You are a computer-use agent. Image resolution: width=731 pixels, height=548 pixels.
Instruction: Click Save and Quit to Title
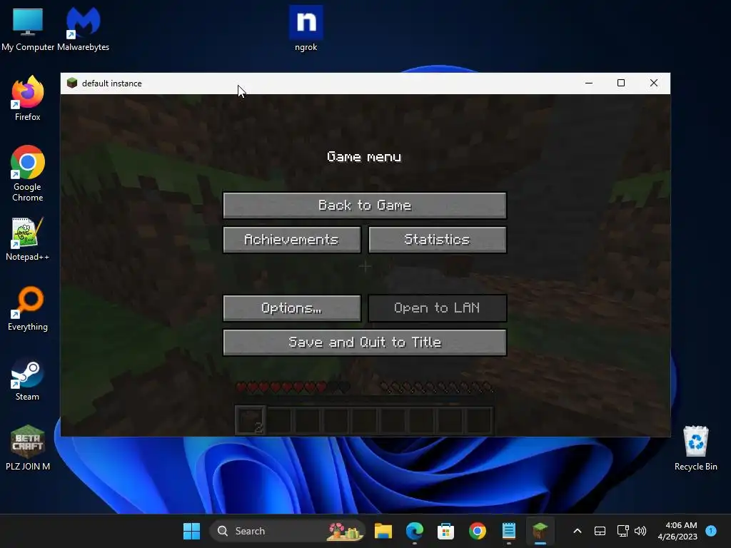[x=365, y=342]
